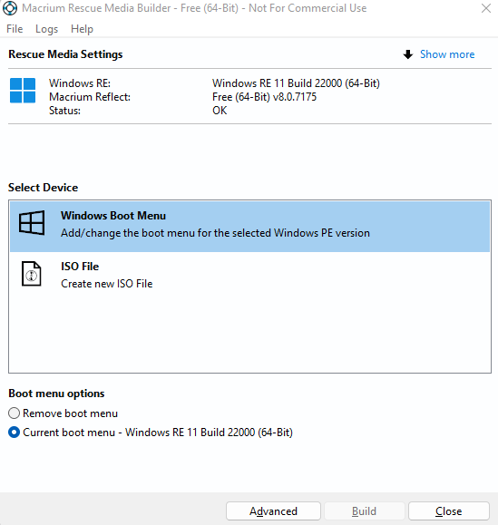Select ISO File device entry
This screenshot has width=498, height=525.
tap(249, 275)
